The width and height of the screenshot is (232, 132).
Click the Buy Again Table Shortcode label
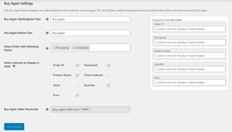pyautogui.click(x=21, y=109)
